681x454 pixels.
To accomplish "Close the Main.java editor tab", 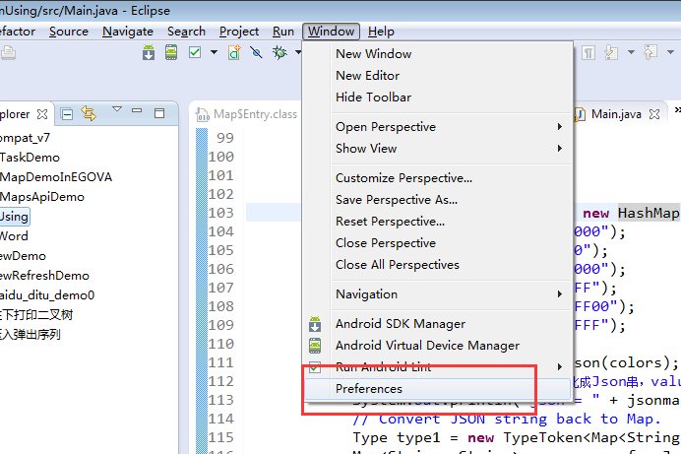I will click(654, 114).
